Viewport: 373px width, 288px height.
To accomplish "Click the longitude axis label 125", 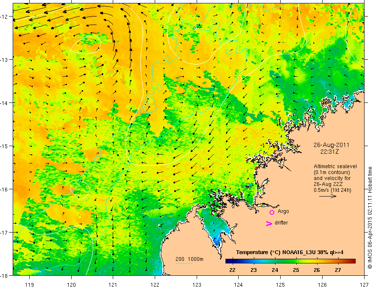I will pos(281,285).
